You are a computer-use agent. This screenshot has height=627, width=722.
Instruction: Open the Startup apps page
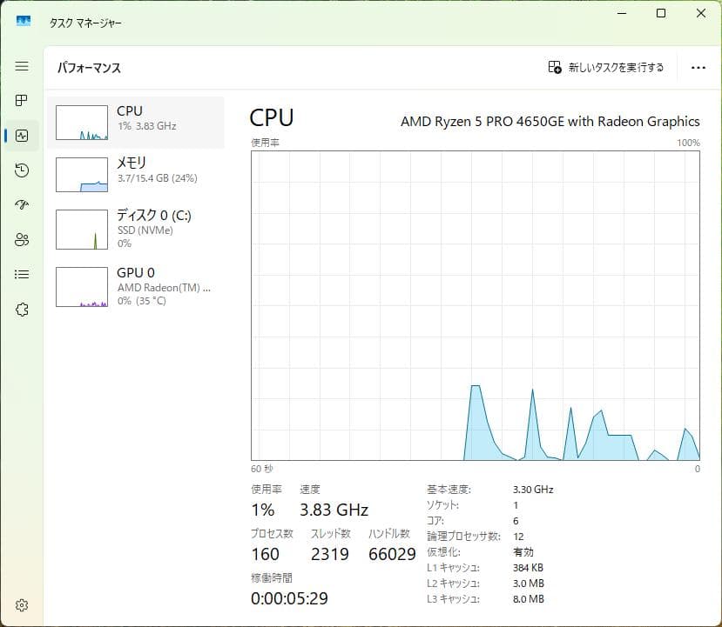point(22,205)
